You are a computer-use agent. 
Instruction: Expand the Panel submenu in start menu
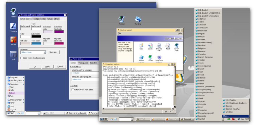[x=16, y=103]
